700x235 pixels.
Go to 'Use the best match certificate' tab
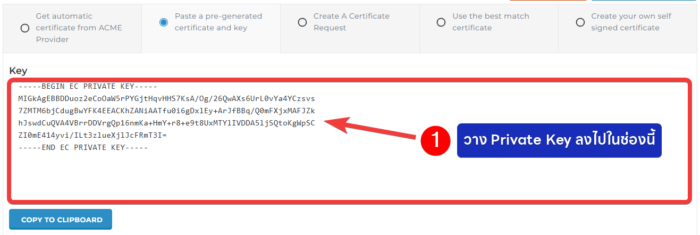(491, 22)
